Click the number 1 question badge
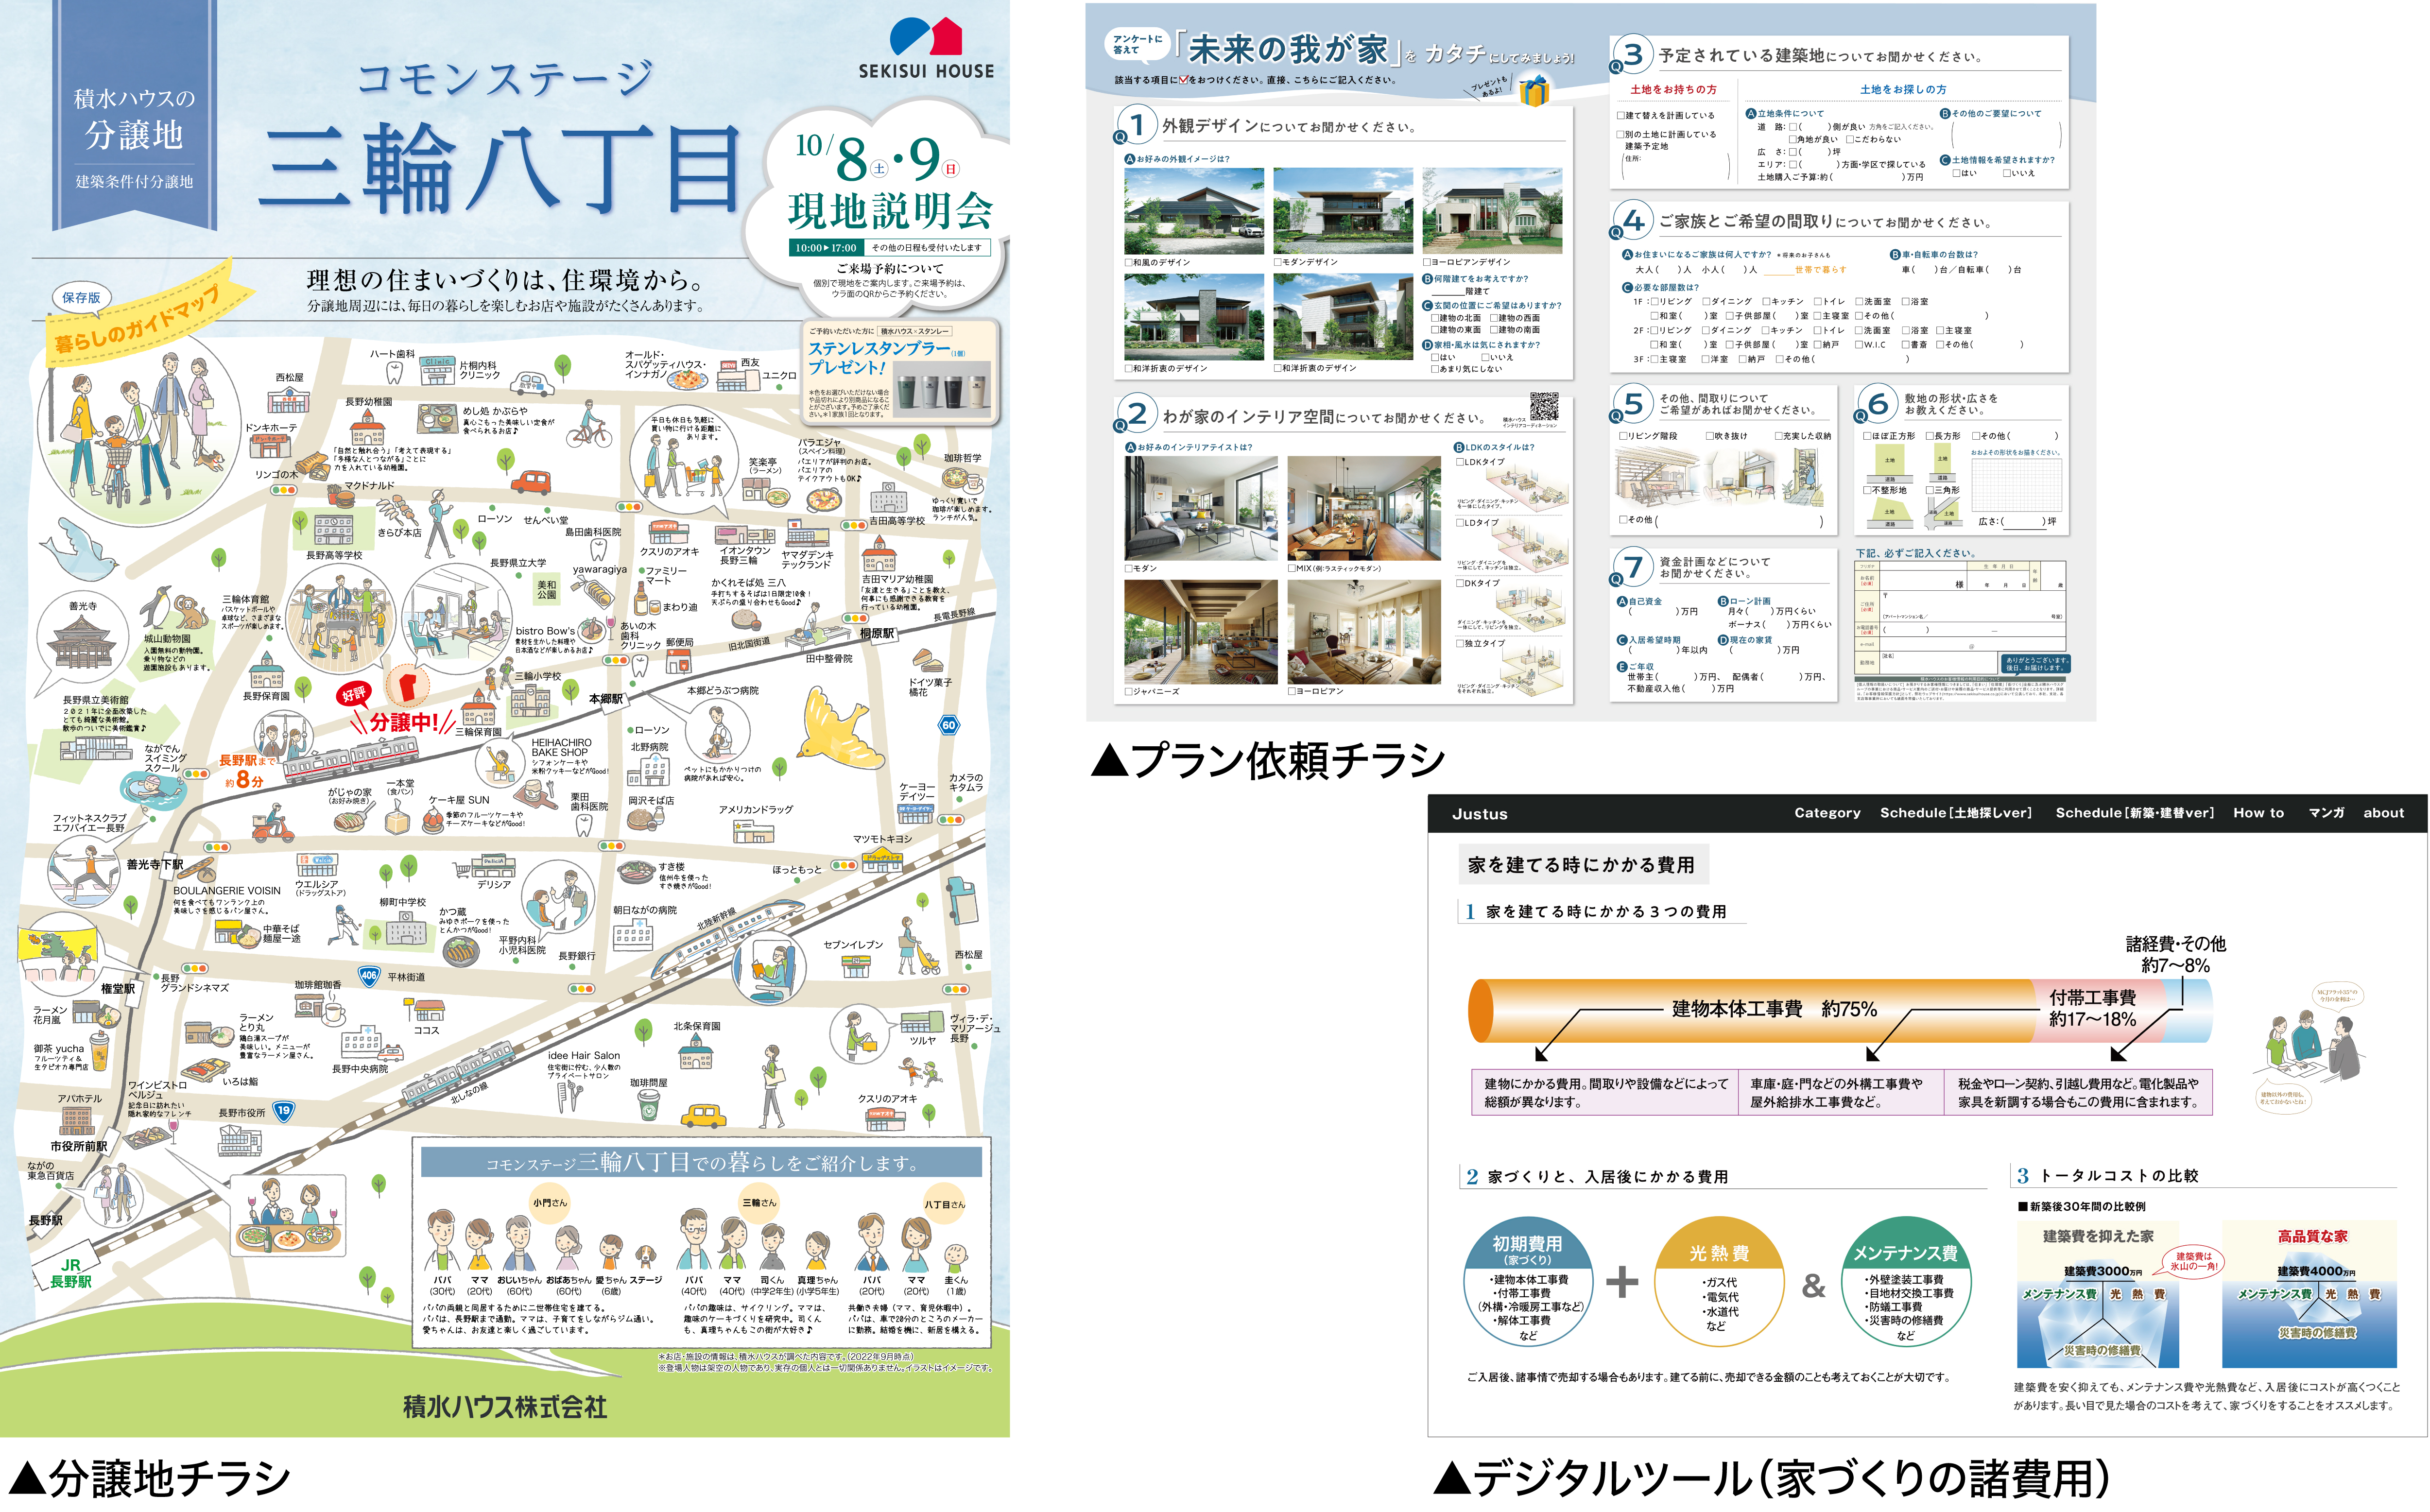The width and height of the screenshot is (2430, 1512). 1136,124
